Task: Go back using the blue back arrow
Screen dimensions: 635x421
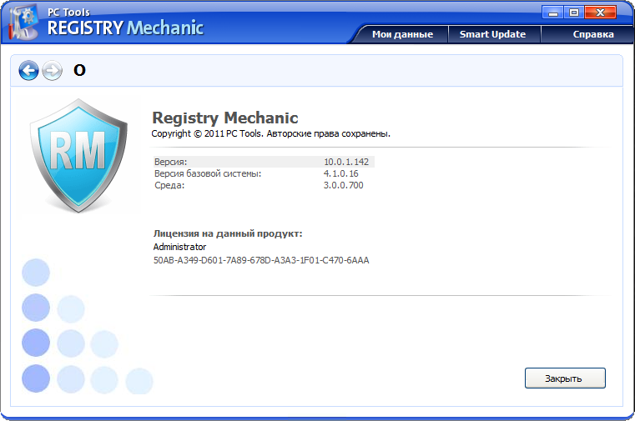Action: point(28,71)
